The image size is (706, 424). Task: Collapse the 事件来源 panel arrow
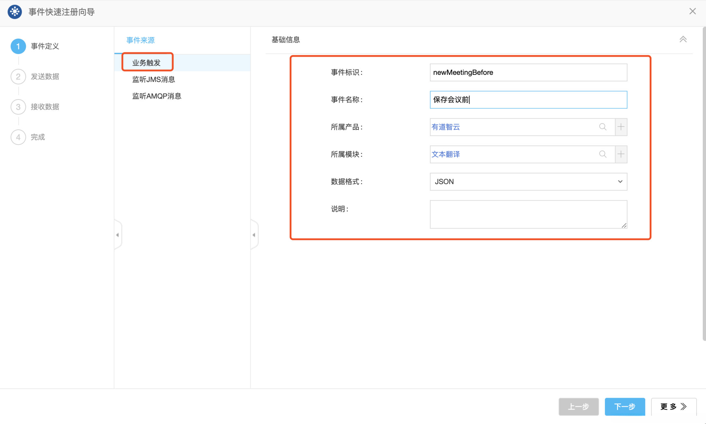(254, 235)
